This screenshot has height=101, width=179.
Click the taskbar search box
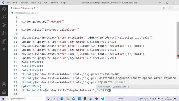[x=26, y=98]
